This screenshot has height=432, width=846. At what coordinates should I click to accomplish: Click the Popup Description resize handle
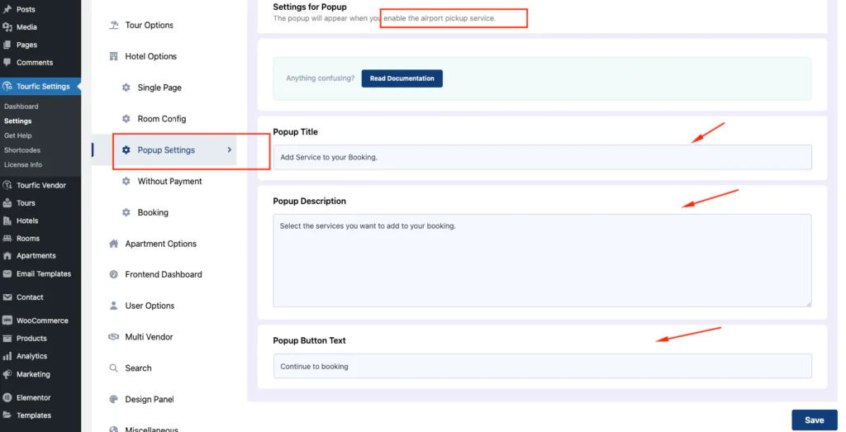click(809, 304)
